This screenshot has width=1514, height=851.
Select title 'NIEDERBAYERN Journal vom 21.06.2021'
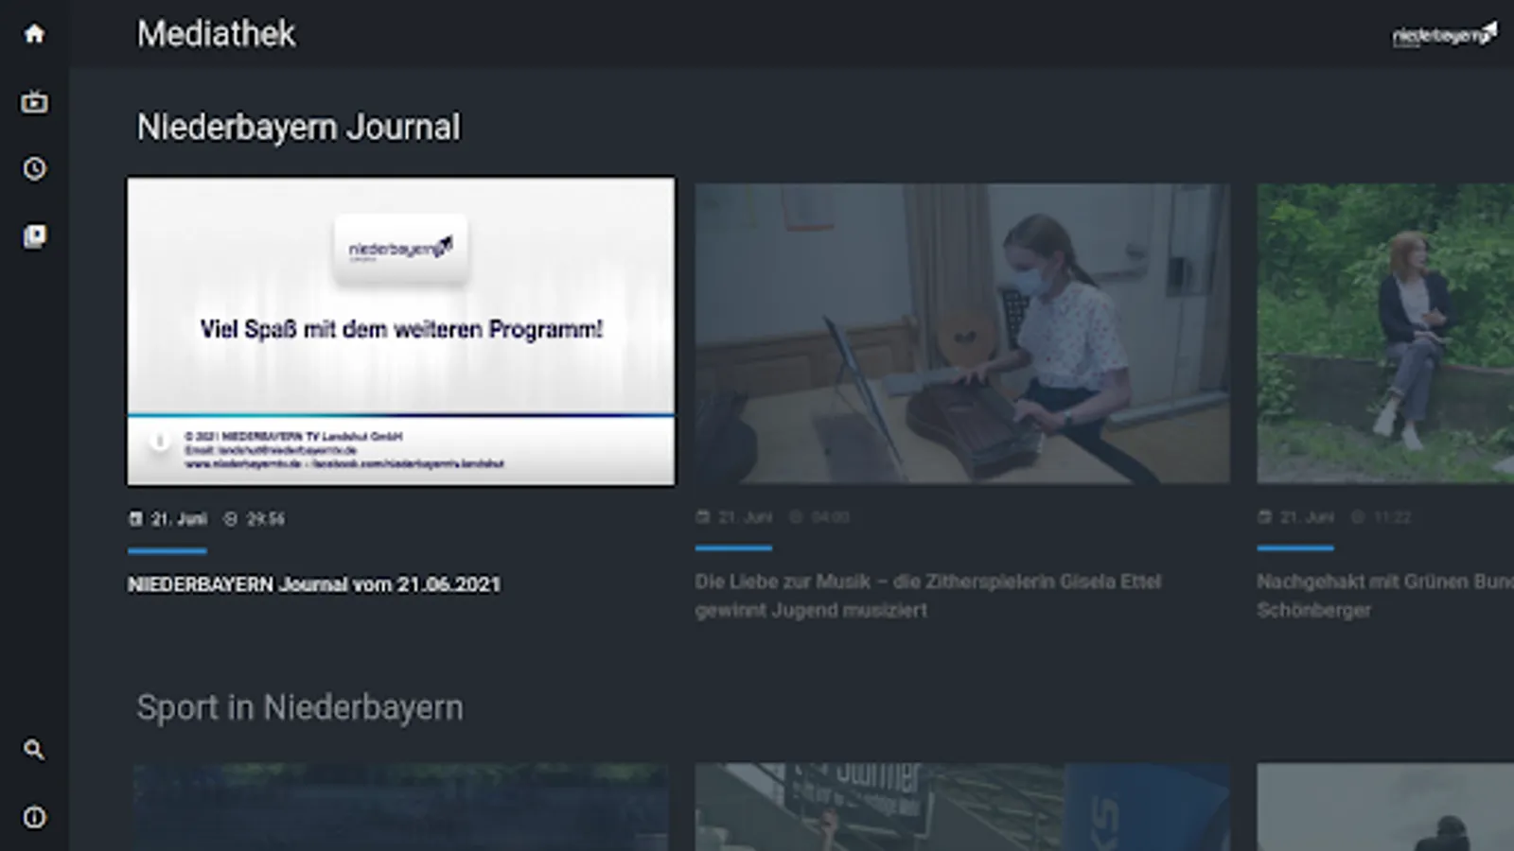click(x=314, y=584)
